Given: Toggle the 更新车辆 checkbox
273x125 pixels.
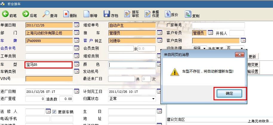Looking at the screenshot, I should click(x=54, y=112).
